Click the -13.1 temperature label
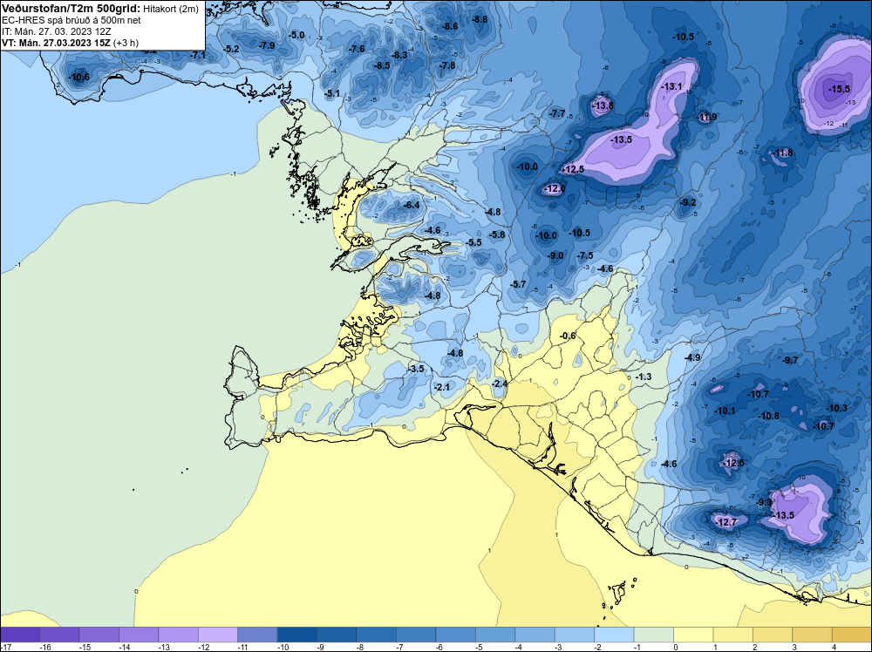This screenshot has width=872, height=652. click(671, 86)
